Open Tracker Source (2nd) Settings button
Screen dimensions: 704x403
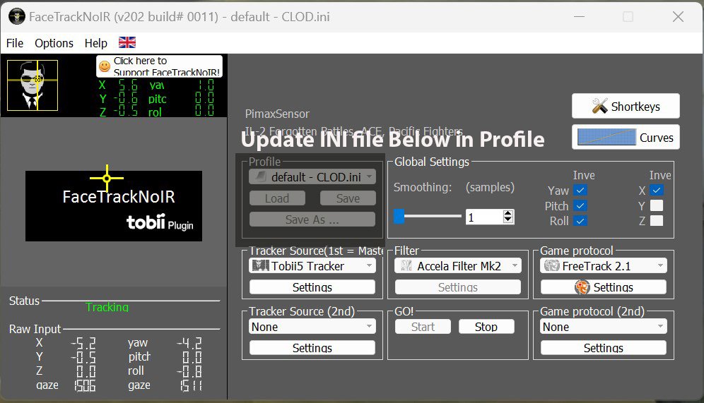[312, 348]
